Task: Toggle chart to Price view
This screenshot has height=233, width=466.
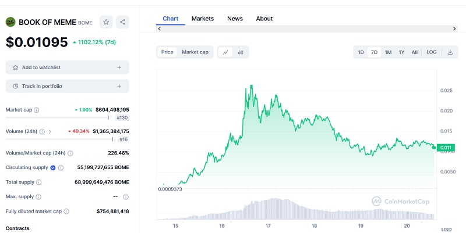Action: [x=167, y=52]
